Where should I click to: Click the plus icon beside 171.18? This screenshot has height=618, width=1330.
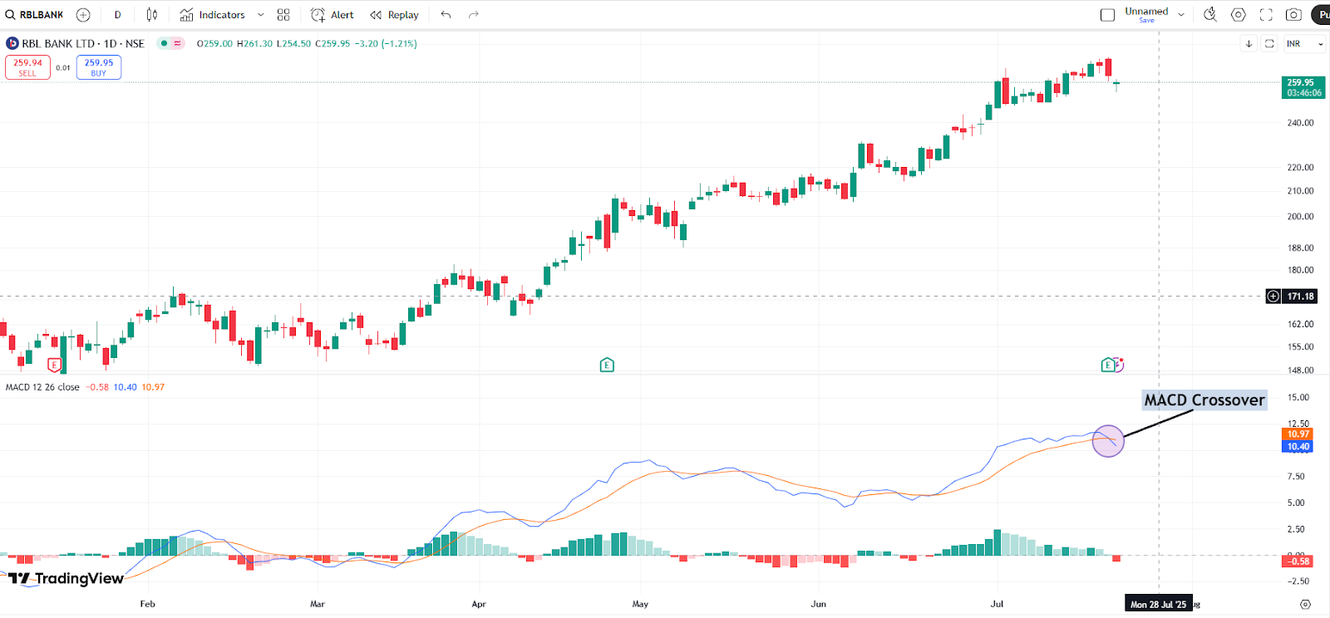point(1273,296)
